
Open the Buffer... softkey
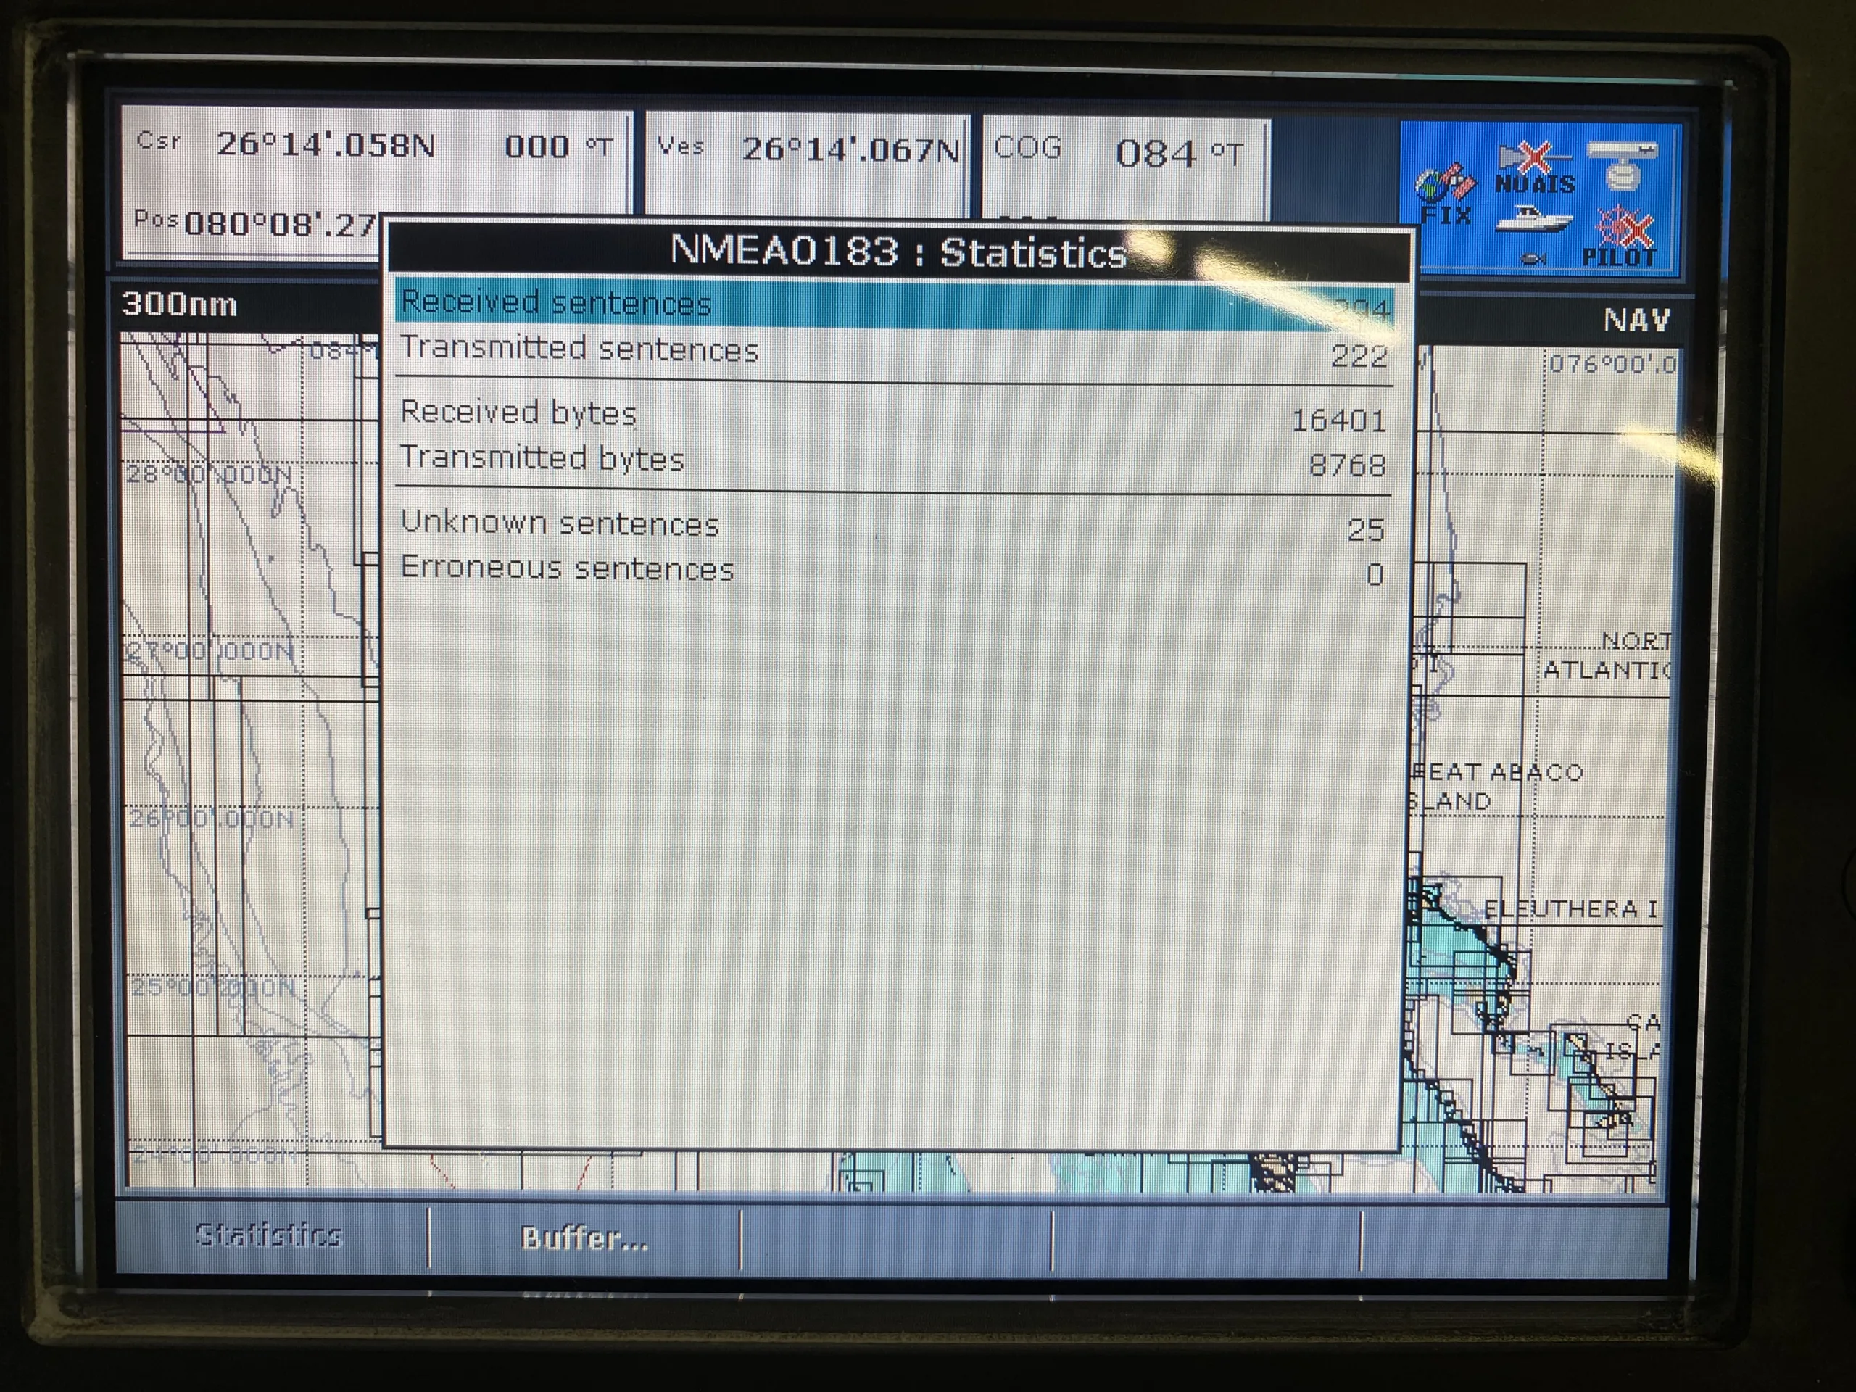coord(584,1238)
